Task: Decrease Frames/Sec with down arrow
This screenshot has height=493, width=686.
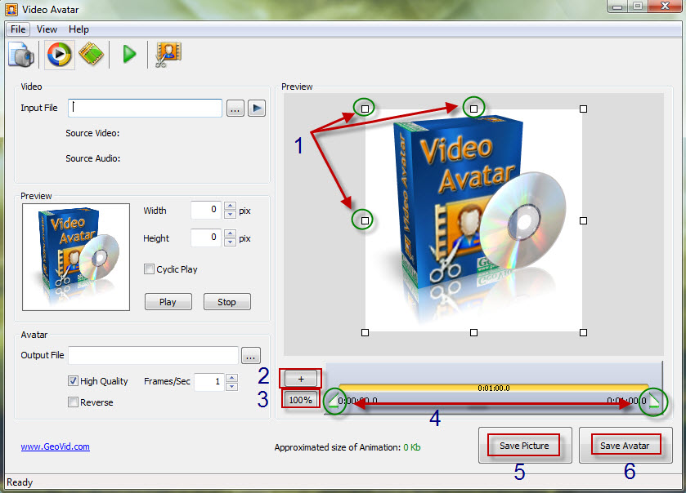Action: point(232,386)
